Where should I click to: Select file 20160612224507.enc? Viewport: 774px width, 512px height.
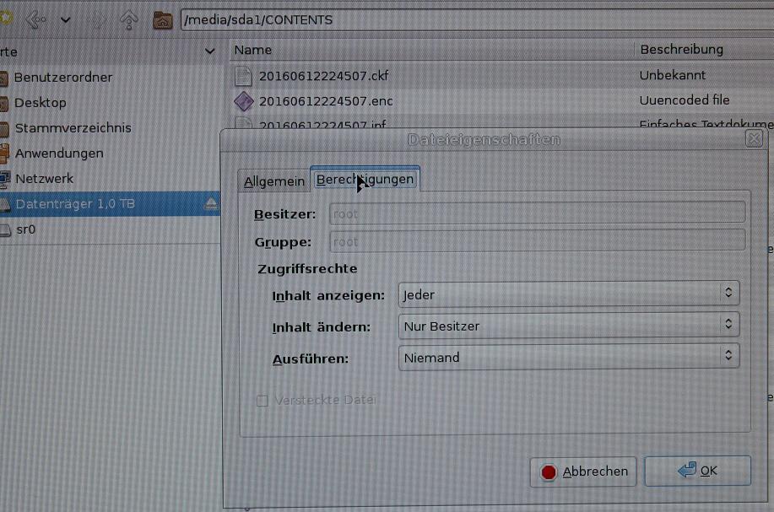pyautogui.click(x=326, y=101)
